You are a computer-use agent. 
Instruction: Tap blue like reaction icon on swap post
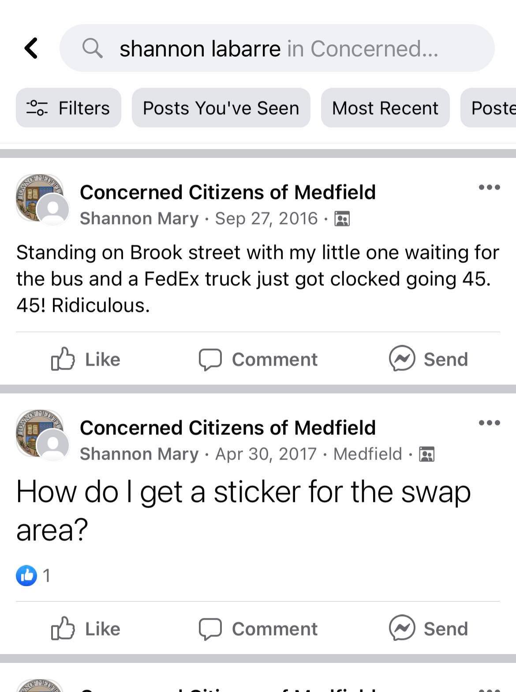click(26, 576)
